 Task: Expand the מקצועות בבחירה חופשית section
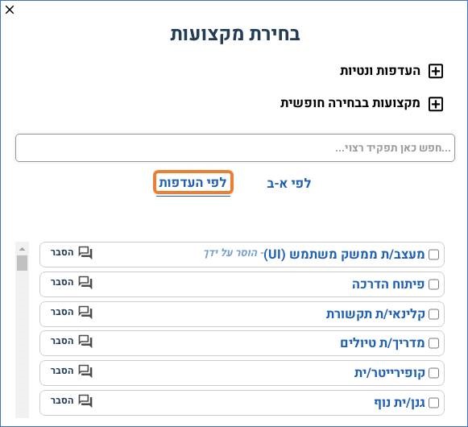(436, 104)
